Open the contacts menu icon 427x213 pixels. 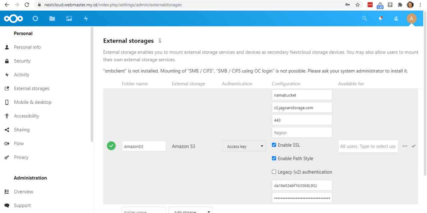[x=396, y=19]
